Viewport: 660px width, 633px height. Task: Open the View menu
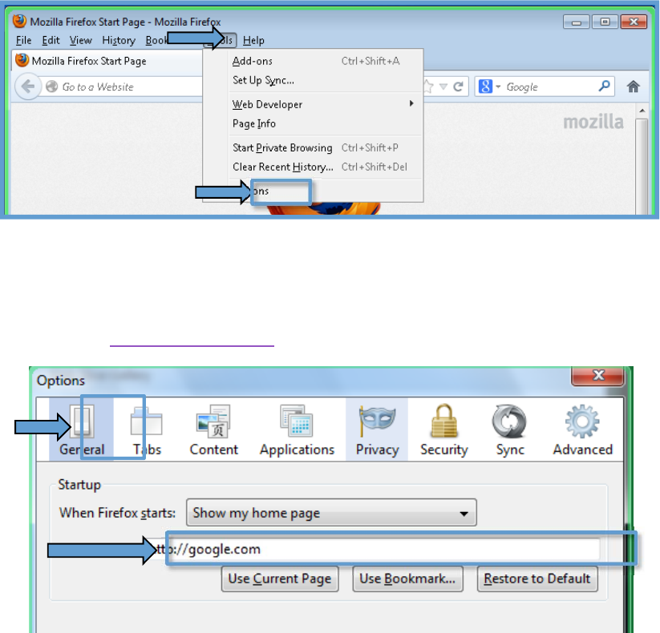80,40
